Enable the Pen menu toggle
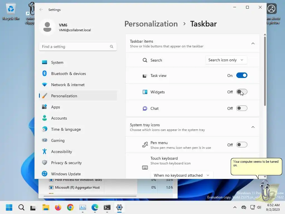 242,145
